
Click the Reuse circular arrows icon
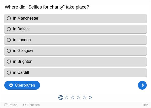pos(6,105)
